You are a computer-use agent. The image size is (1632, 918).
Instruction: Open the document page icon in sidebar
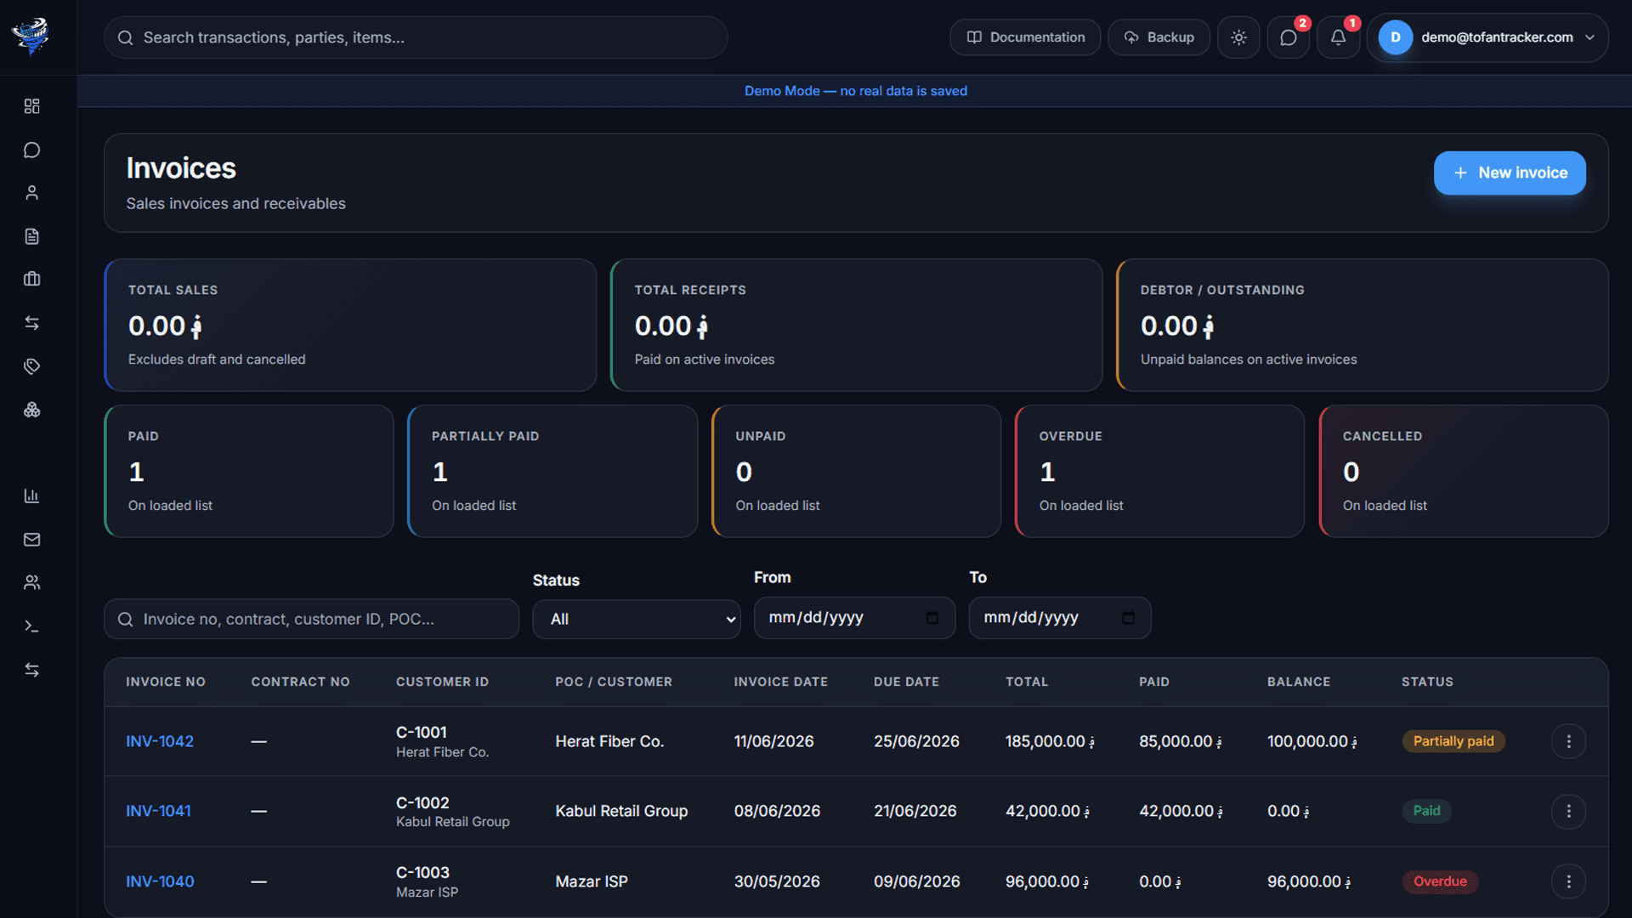pyautogui.click(x=31, y=236)
